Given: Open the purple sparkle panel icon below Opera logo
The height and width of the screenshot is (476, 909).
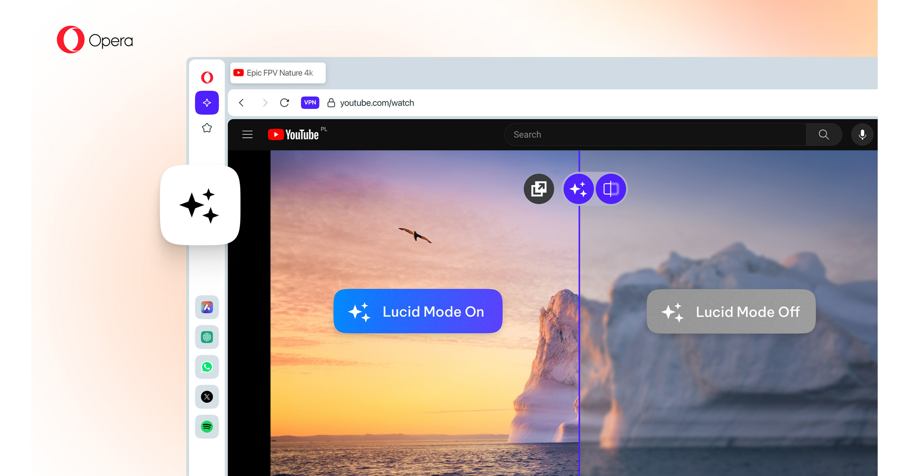Looking at the screenshot, I should 207,103.
